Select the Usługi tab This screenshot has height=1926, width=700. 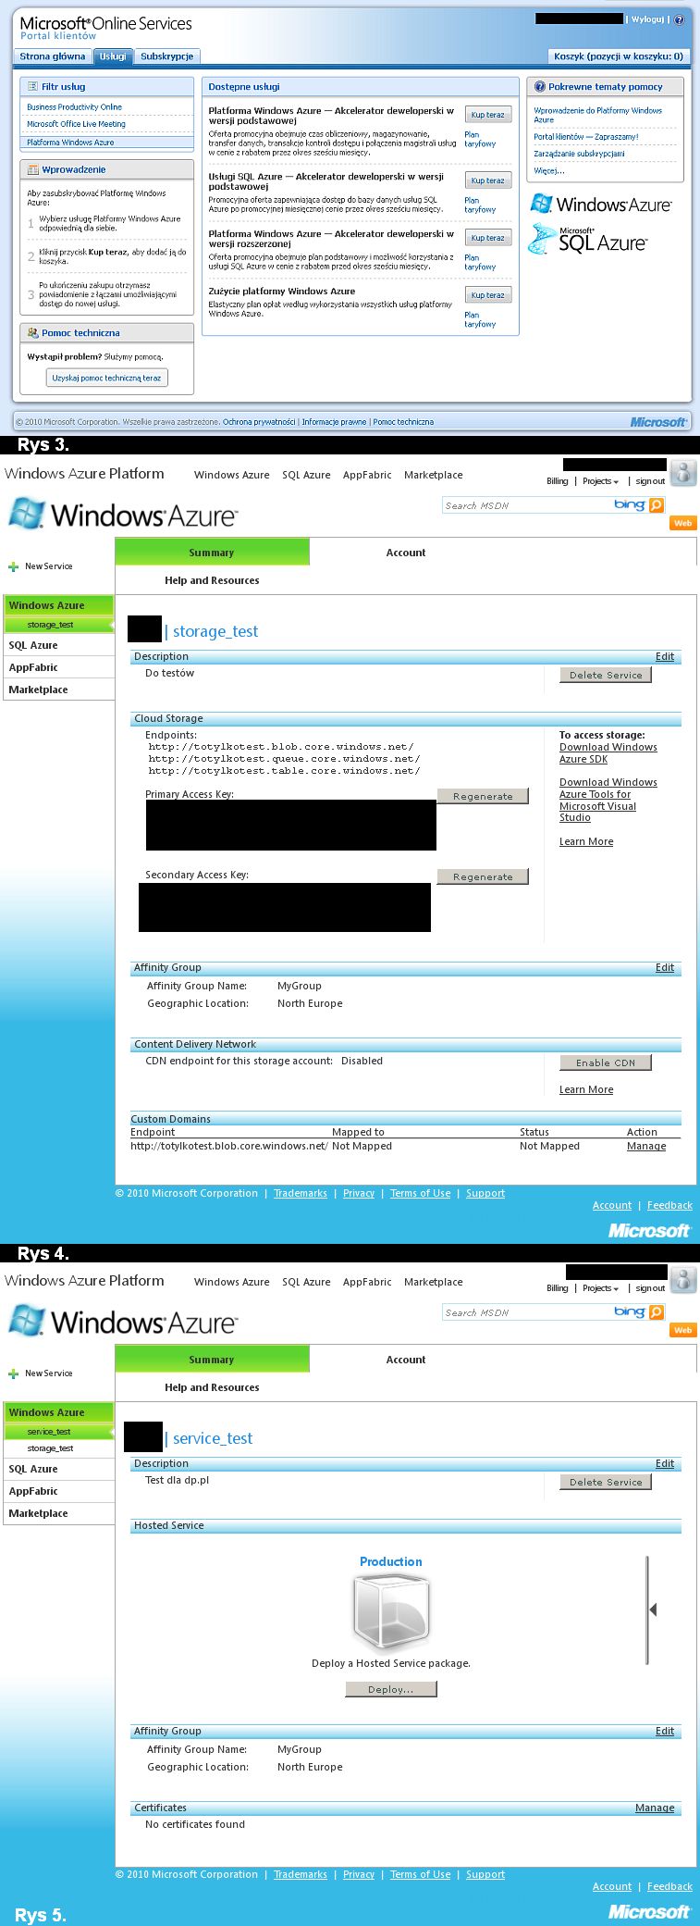[113, 56]
